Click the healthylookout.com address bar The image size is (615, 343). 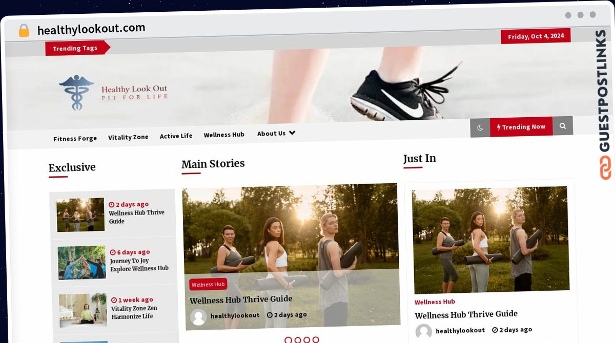tap(91, 29)
